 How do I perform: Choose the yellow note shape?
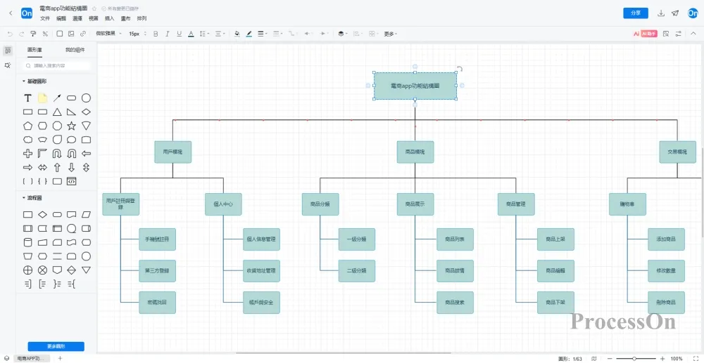(x=42, y=98)
